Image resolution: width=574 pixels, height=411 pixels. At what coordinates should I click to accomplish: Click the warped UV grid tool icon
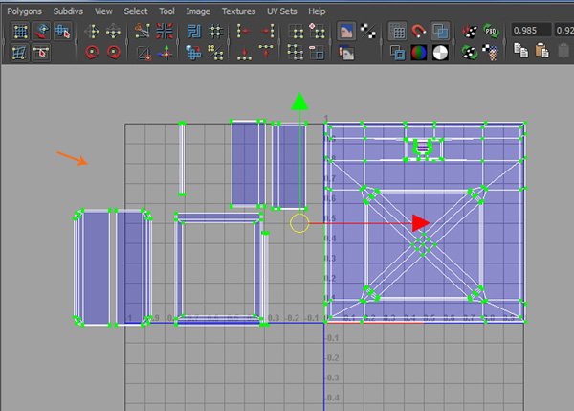(x=19, y=53)
